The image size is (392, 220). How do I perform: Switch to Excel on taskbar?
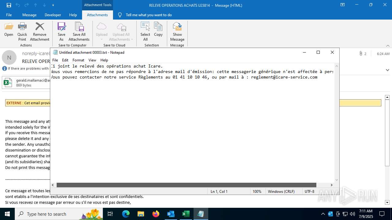point(186,214)
